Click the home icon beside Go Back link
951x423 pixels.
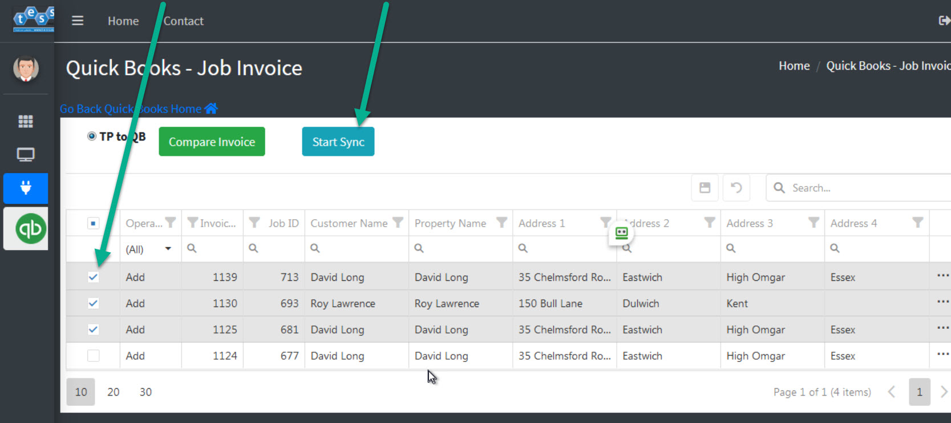click(x=211, y=108)
